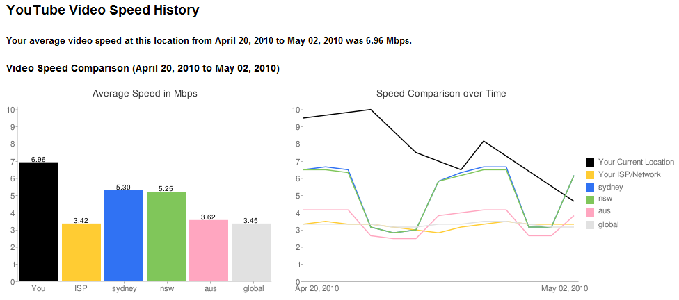This screenshot has width=679, height=300.
Task: Click the black 'Your Current Location' legend swatch
Action: pyautogui.click(x=591, y=162)
